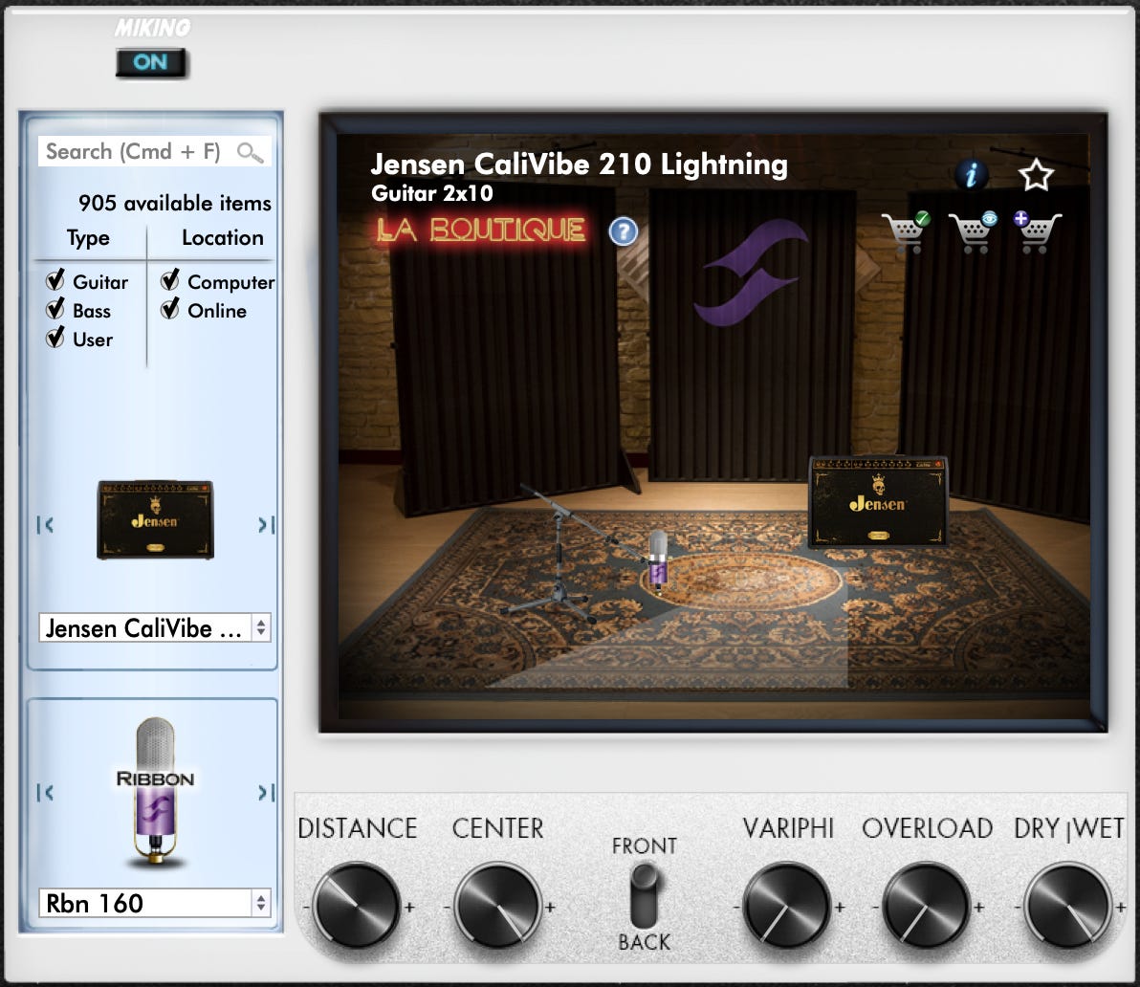The image size is (1140, 987).
Task: Click the Center knob
Action: point(498,906)
